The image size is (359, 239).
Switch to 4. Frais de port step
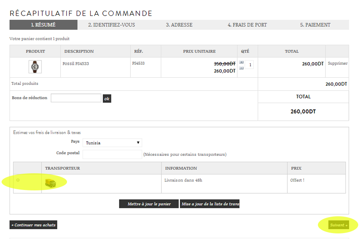click(247, 25)
